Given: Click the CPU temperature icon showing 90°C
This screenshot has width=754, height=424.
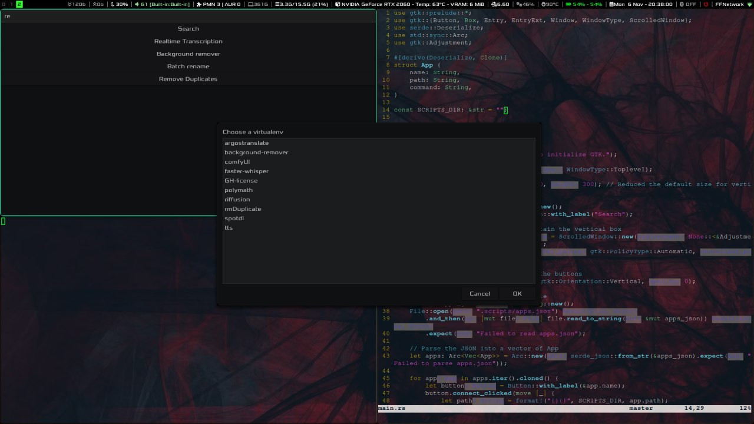Looking at the screenshot, I should [545, 4].
